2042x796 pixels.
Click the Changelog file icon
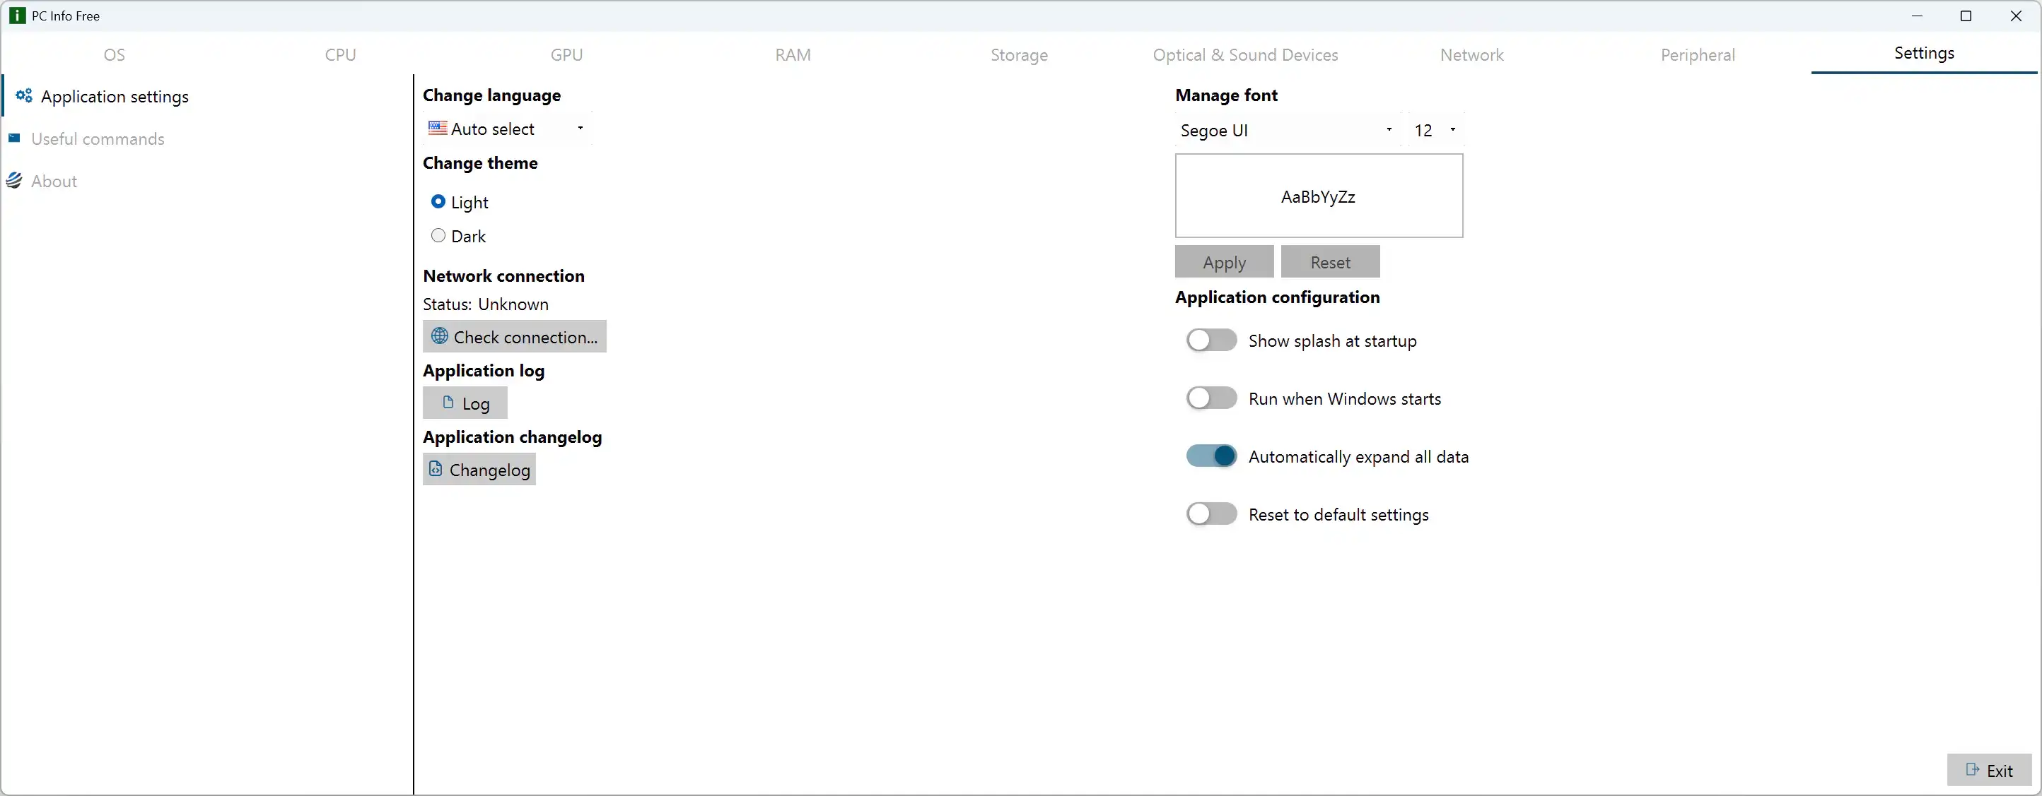pyautogui.click(x=435, y=469)
